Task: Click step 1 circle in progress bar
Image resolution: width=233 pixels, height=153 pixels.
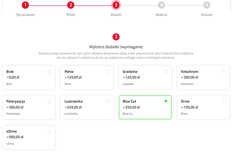Action: 25,5
